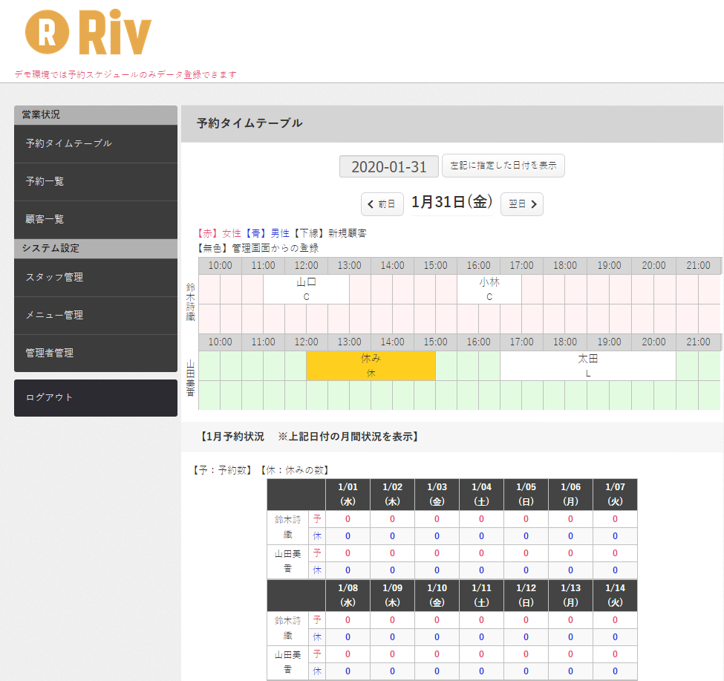The width and height of the screenshot is (724, 681).
Task: Click the 2020-01-31 date field
Action: click(x=389, y=166)
